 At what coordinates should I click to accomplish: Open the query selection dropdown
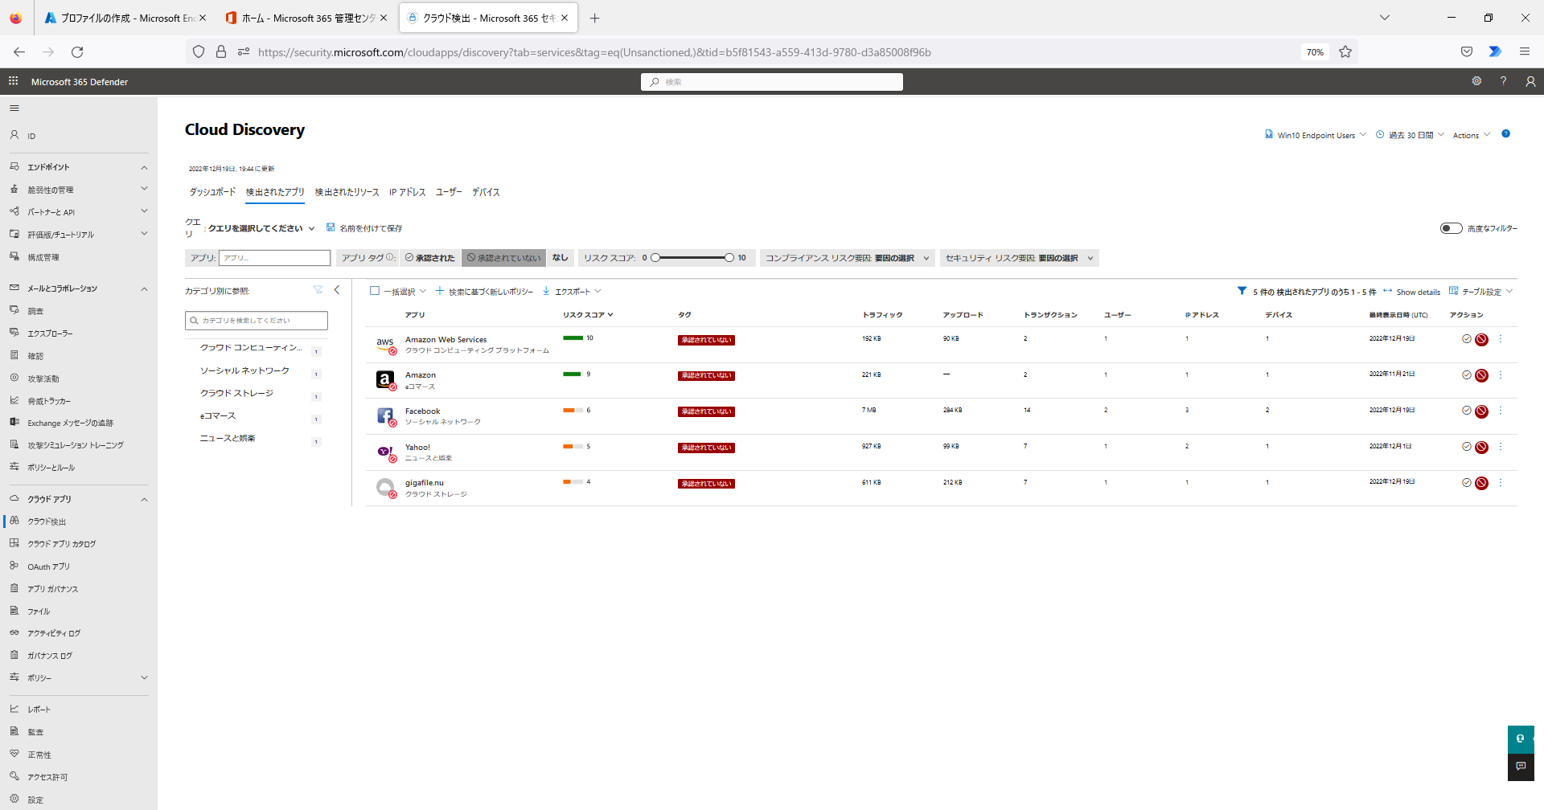(x=261, y=228)
